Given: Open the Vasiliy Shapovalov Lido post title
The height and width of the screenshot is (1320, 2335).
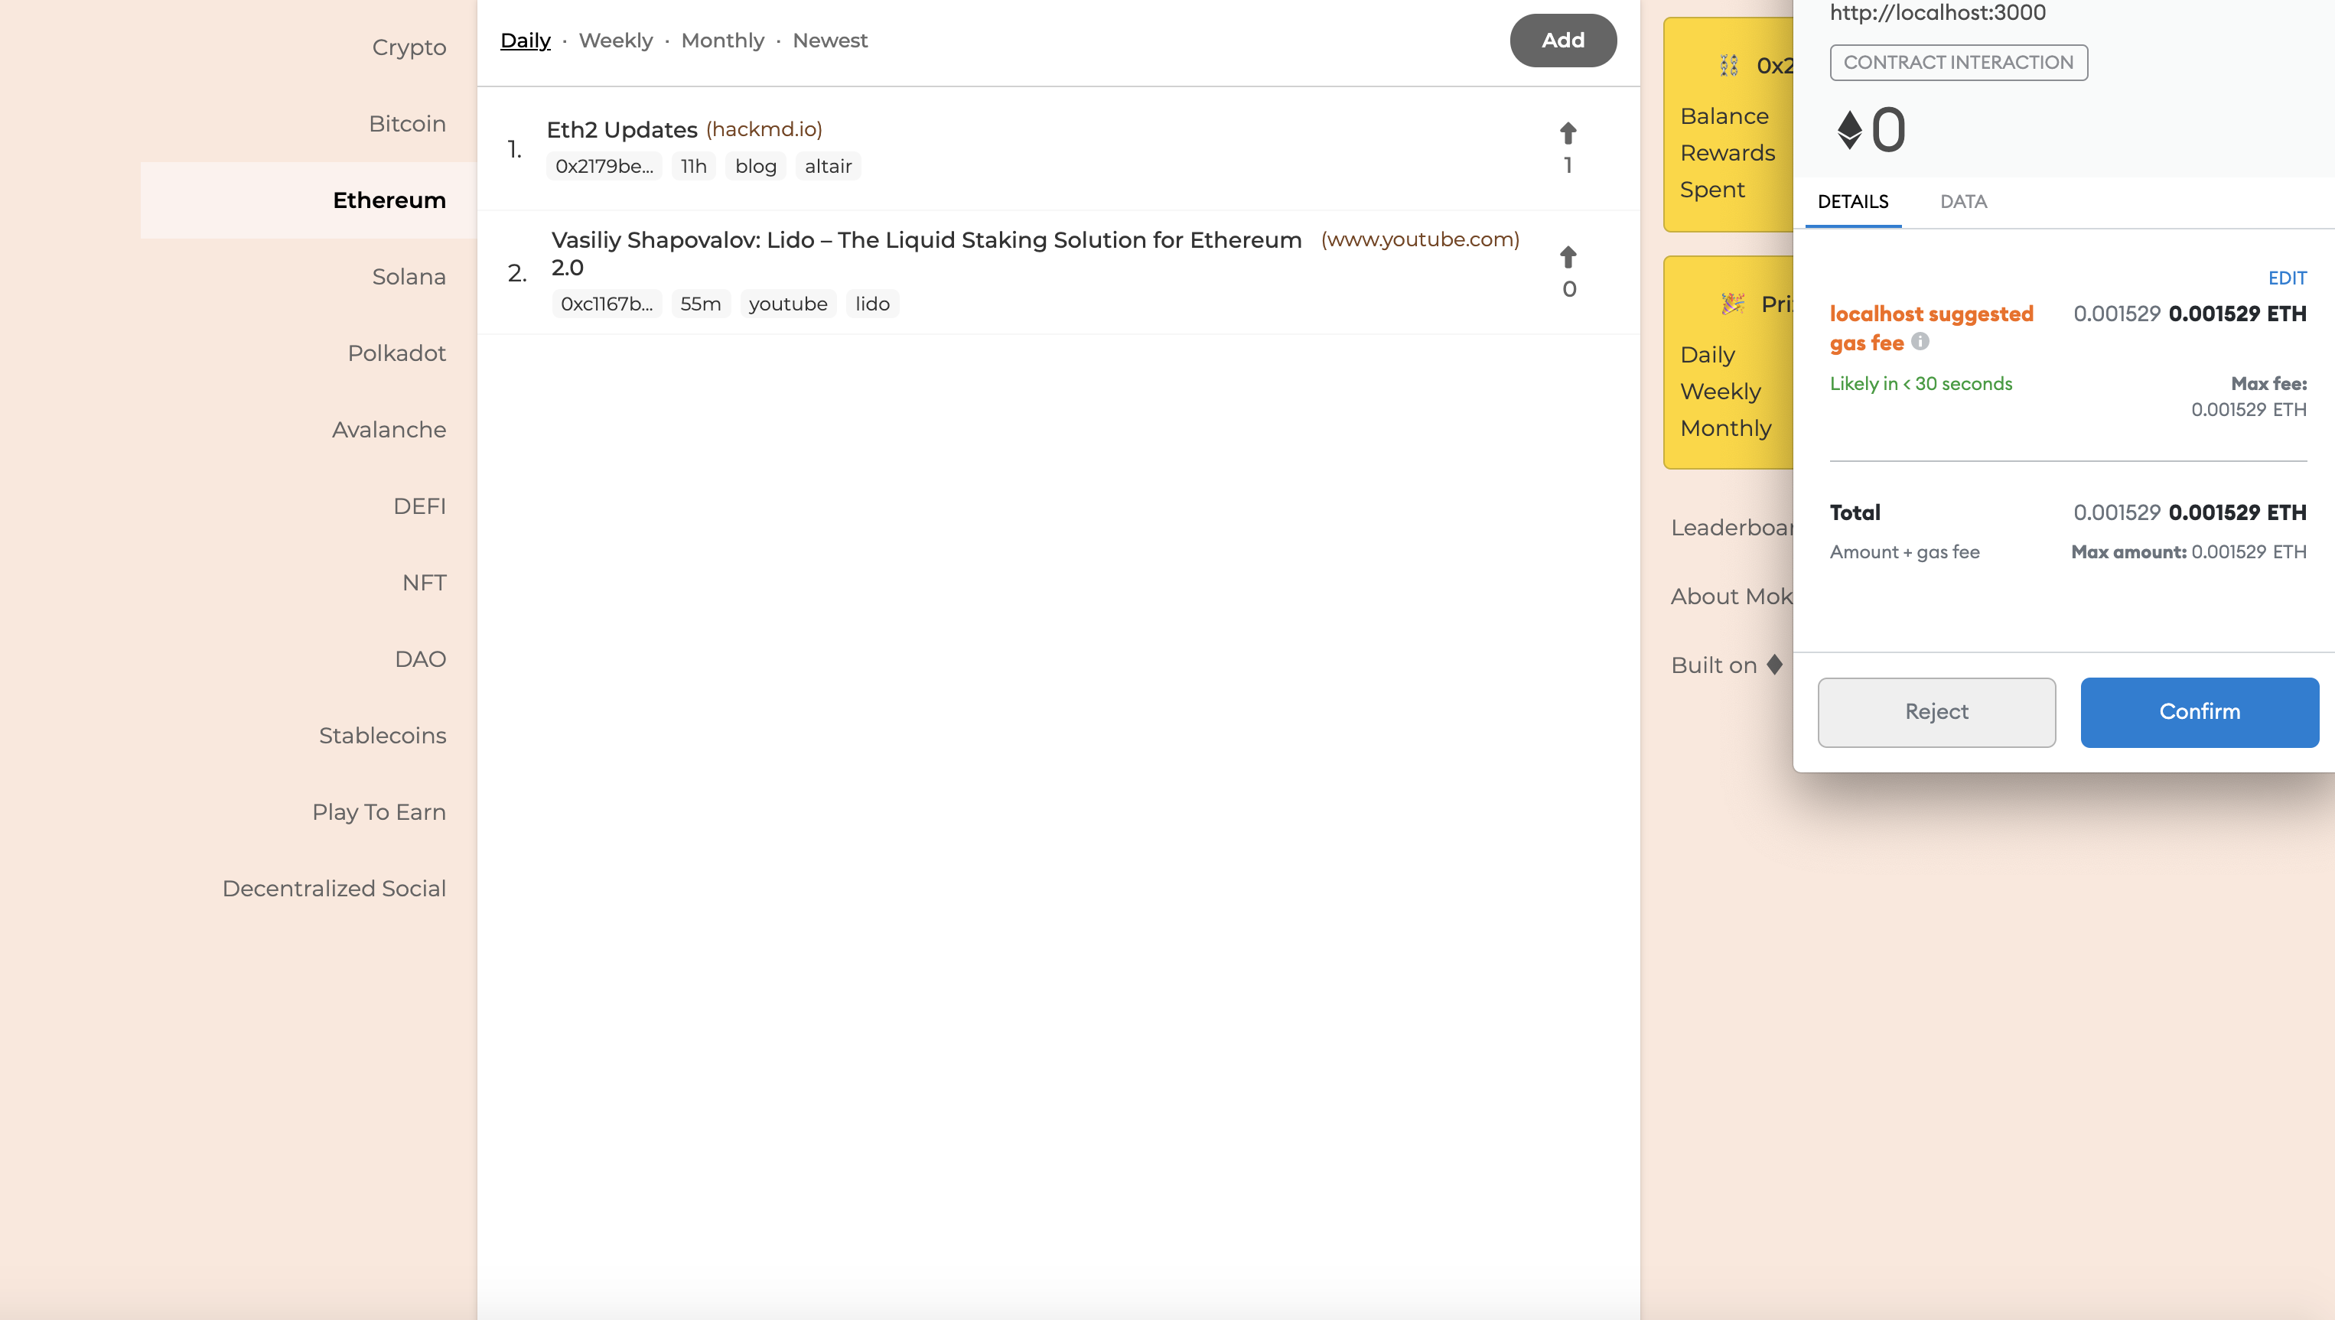Looking at the screenshot, I should pyautogui.click(x=926, y=254).
